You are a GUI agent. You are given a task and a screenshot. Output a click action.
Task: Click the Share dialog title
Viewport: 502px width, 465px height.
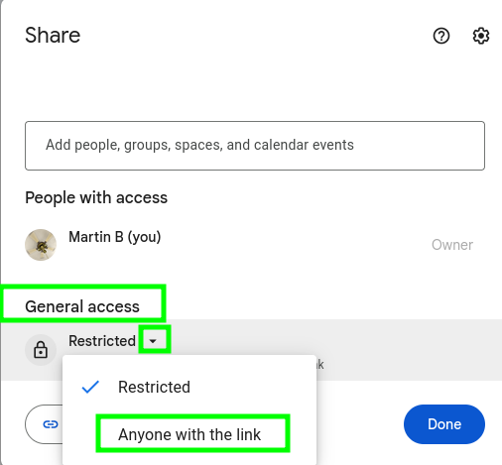[x=53, y=35]
